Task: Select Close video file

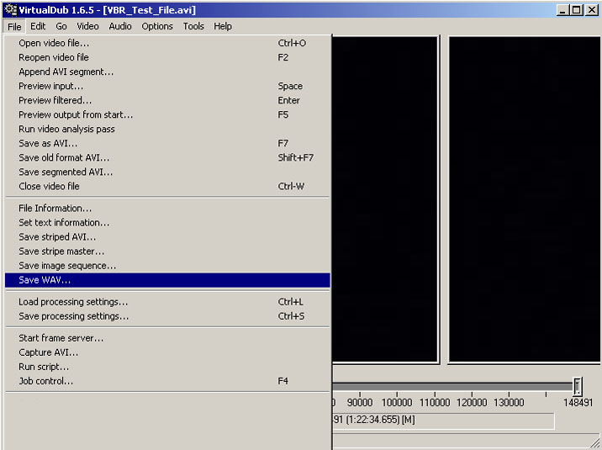Action: click(x=167, y=186)
